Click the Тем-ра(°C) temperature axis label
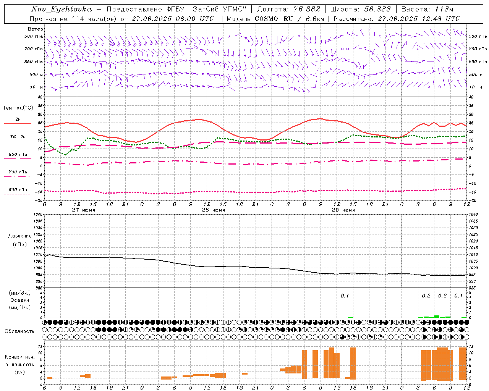Viewport: 489px width, 391px height. point(18,108)
